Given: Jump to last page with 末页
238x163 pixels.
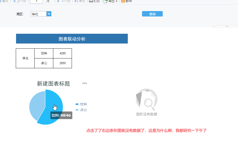Looking at the screenshot, I should (x=80, y=1).
